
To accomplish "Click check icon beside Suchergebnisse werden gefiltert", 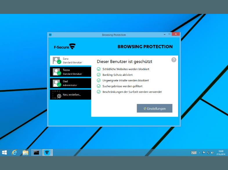I will pos(99,86).
